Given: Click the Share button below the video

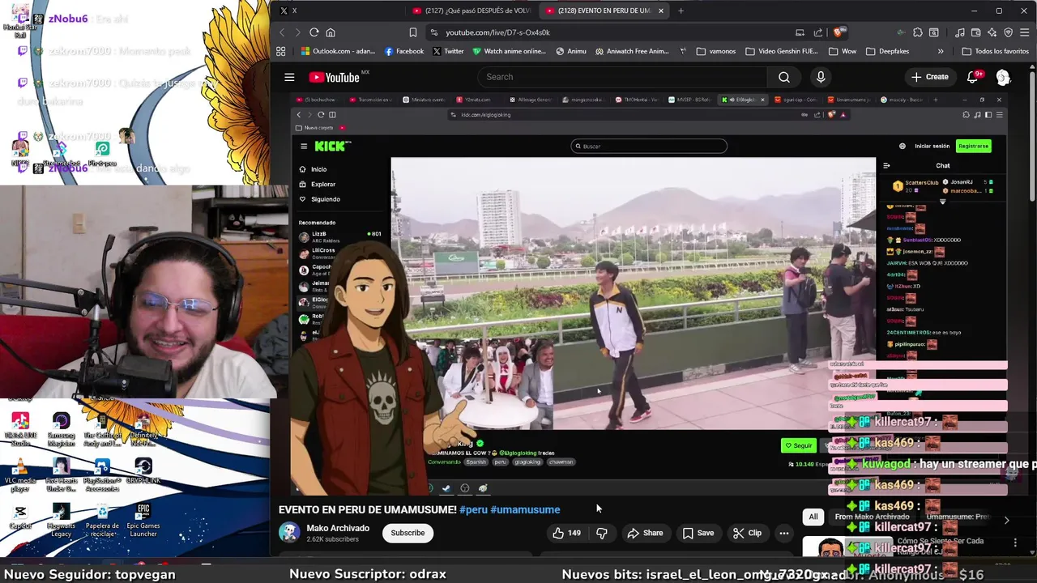Looking at the screenshot, I should 644,533.
